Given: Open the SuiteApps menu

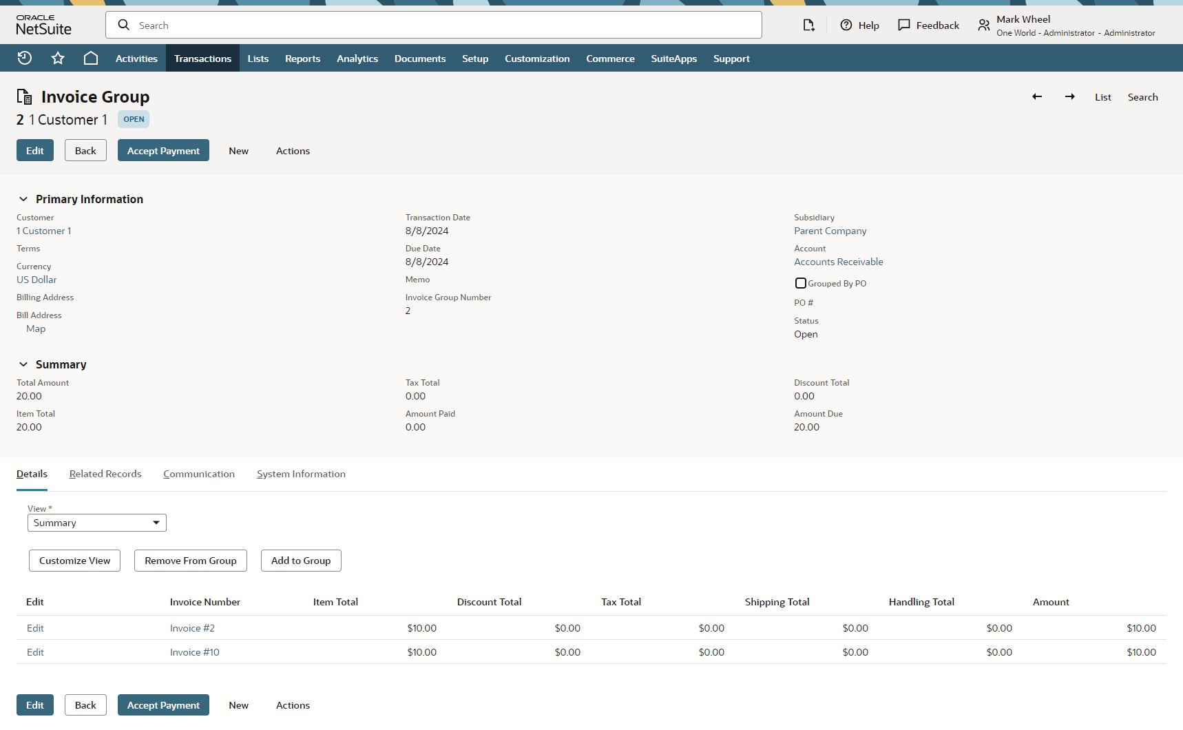Looking at the screenshot, I should coord(674,59).
